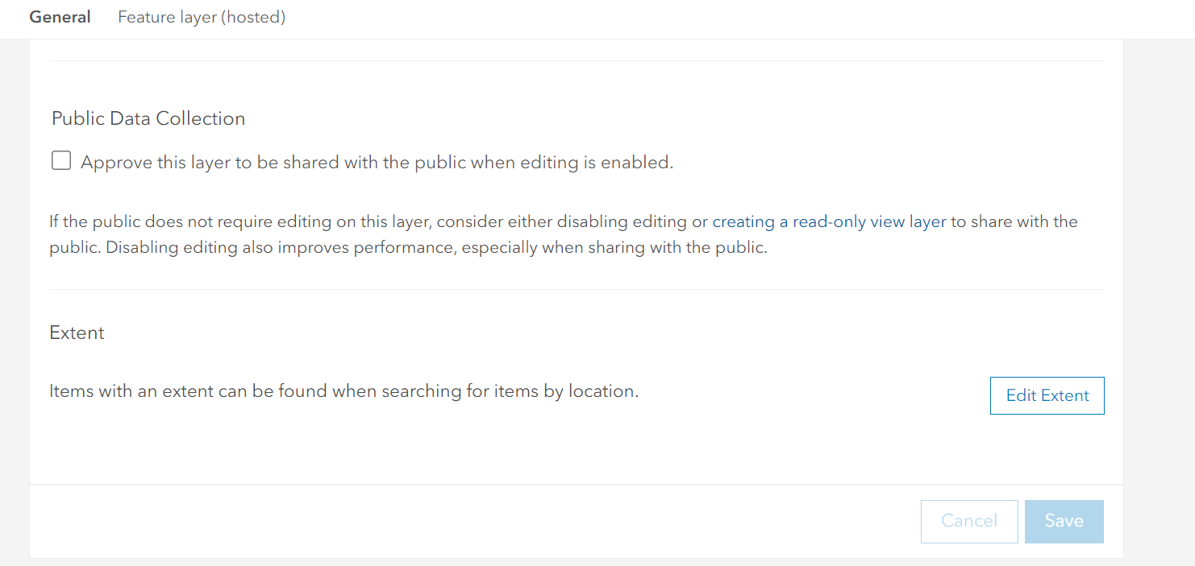
Task: Enable the public data collection approval checkbox
Action: coord(61,161)
